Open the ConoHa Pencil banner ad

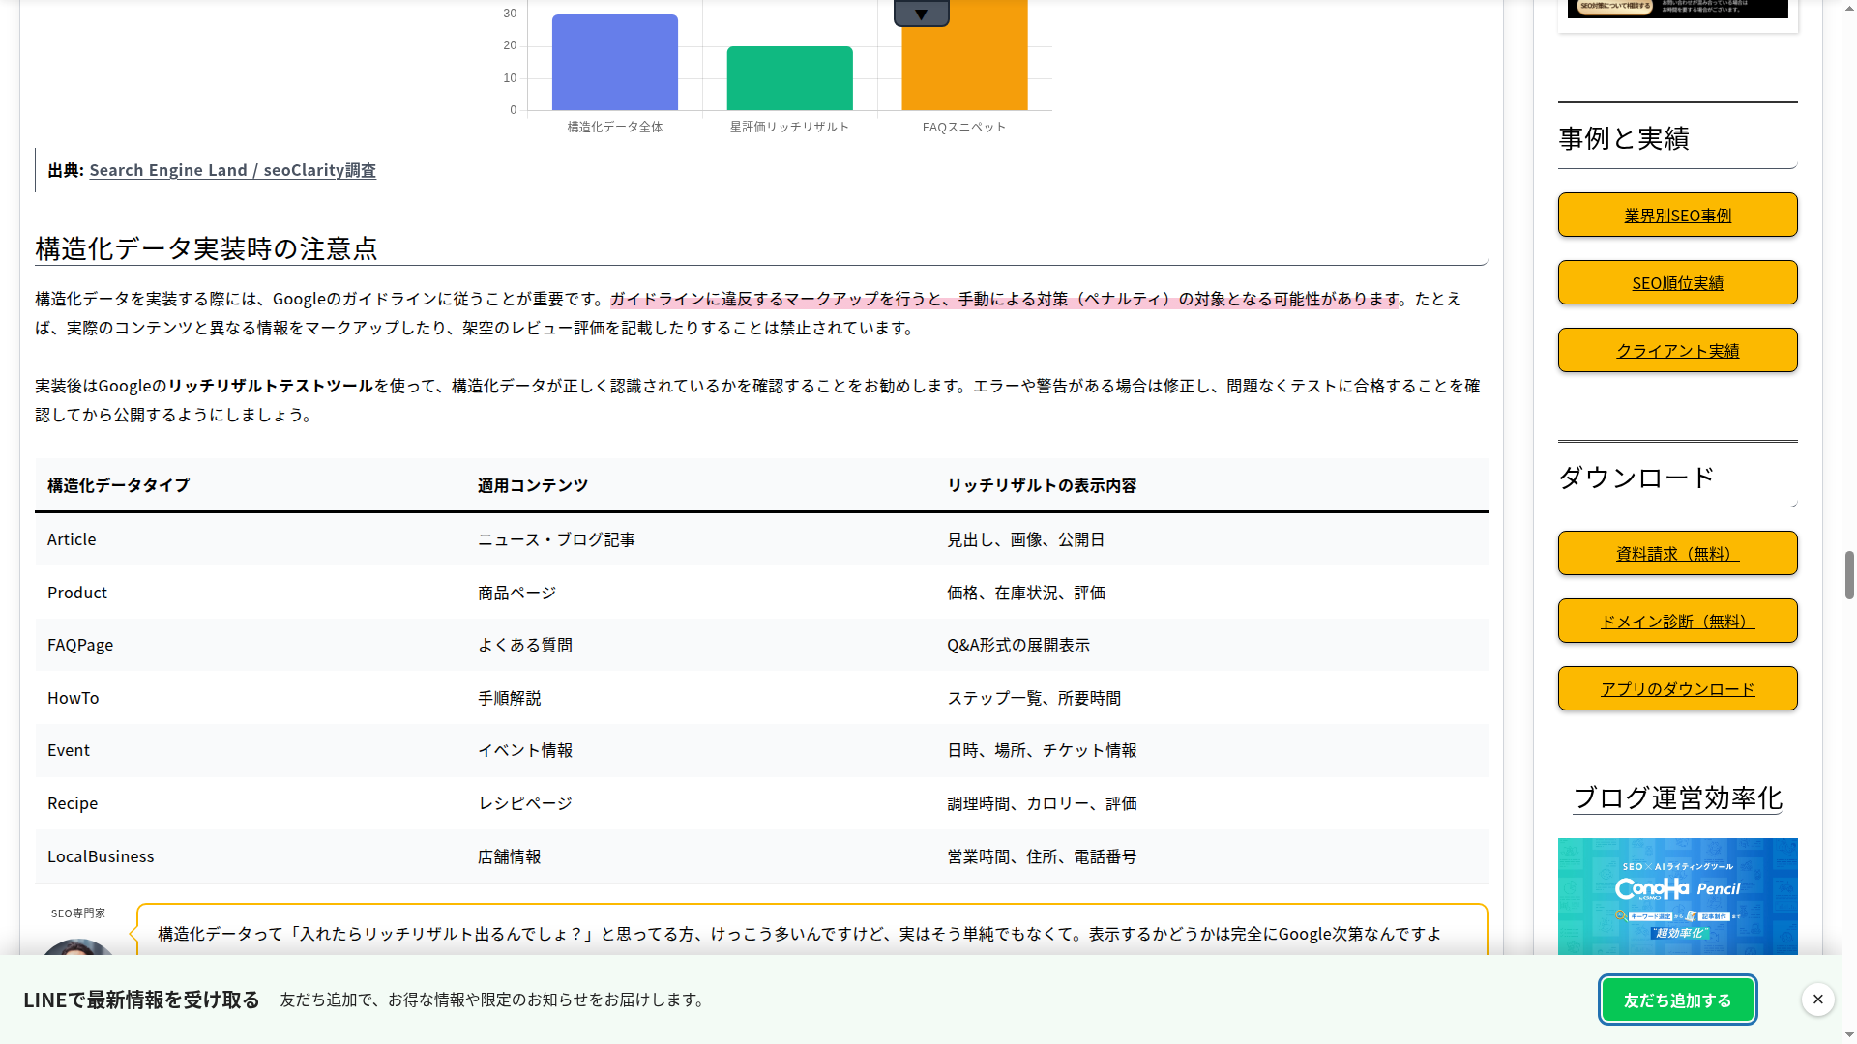click(1677, 896)
